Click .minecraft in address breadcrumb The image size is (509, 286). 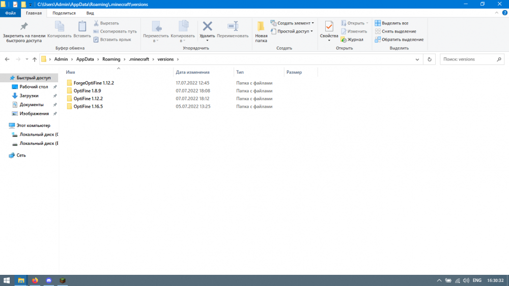139,59
